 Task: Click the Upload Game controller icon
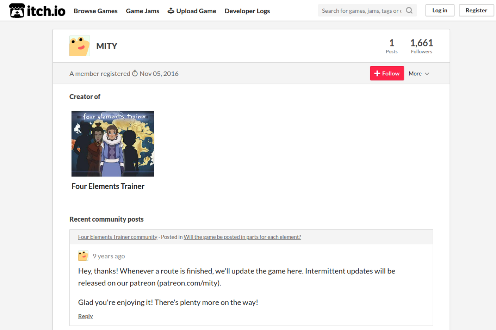pos(171,10)
